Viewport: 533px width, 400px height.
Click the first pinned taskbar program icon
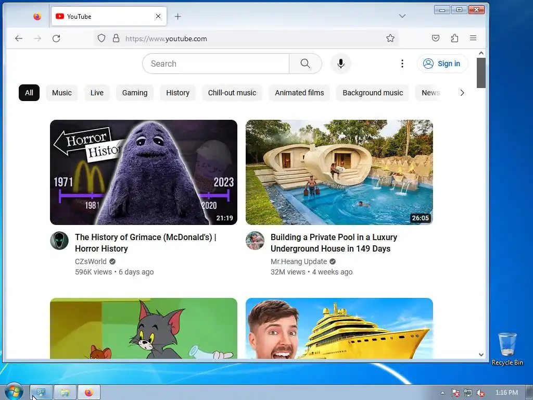click(x=41, y=393)
